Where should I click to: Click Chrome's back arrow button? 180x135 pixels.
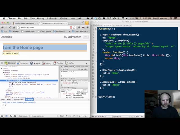[3, 28]
